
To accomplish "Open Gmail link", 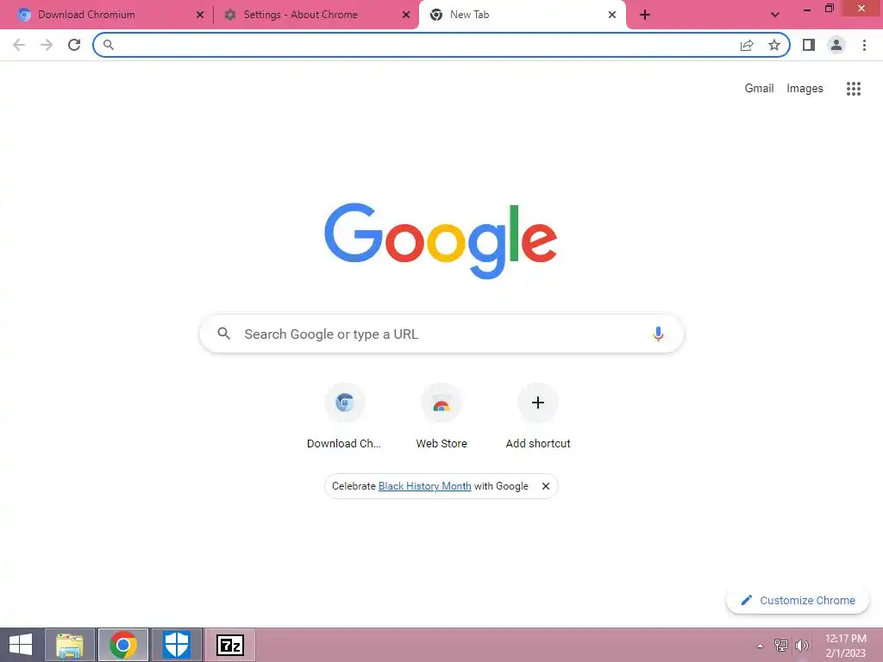I will tap(759, 89).
